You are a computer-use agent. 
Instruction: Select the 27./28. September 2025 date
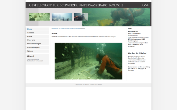click(136, 39)
